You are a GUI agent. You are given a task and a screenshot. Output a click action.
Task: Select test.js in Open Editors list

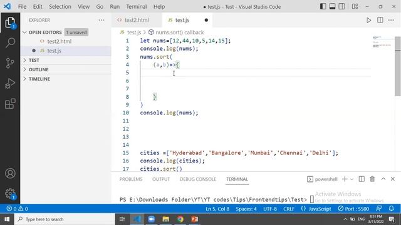point(66,51)
